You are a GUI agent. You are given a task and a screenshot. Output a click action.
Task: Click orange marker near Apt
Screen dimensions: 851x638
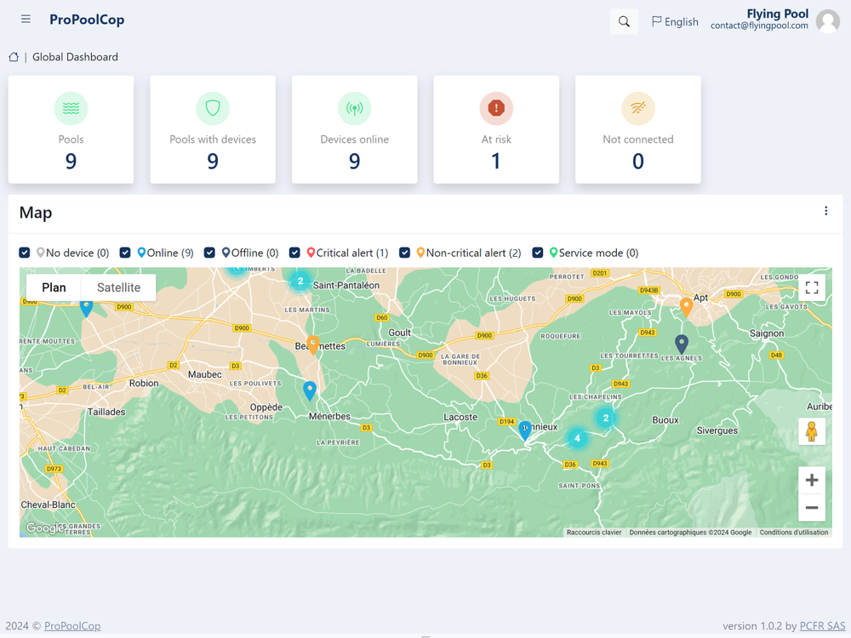click(x=686, y=307)
